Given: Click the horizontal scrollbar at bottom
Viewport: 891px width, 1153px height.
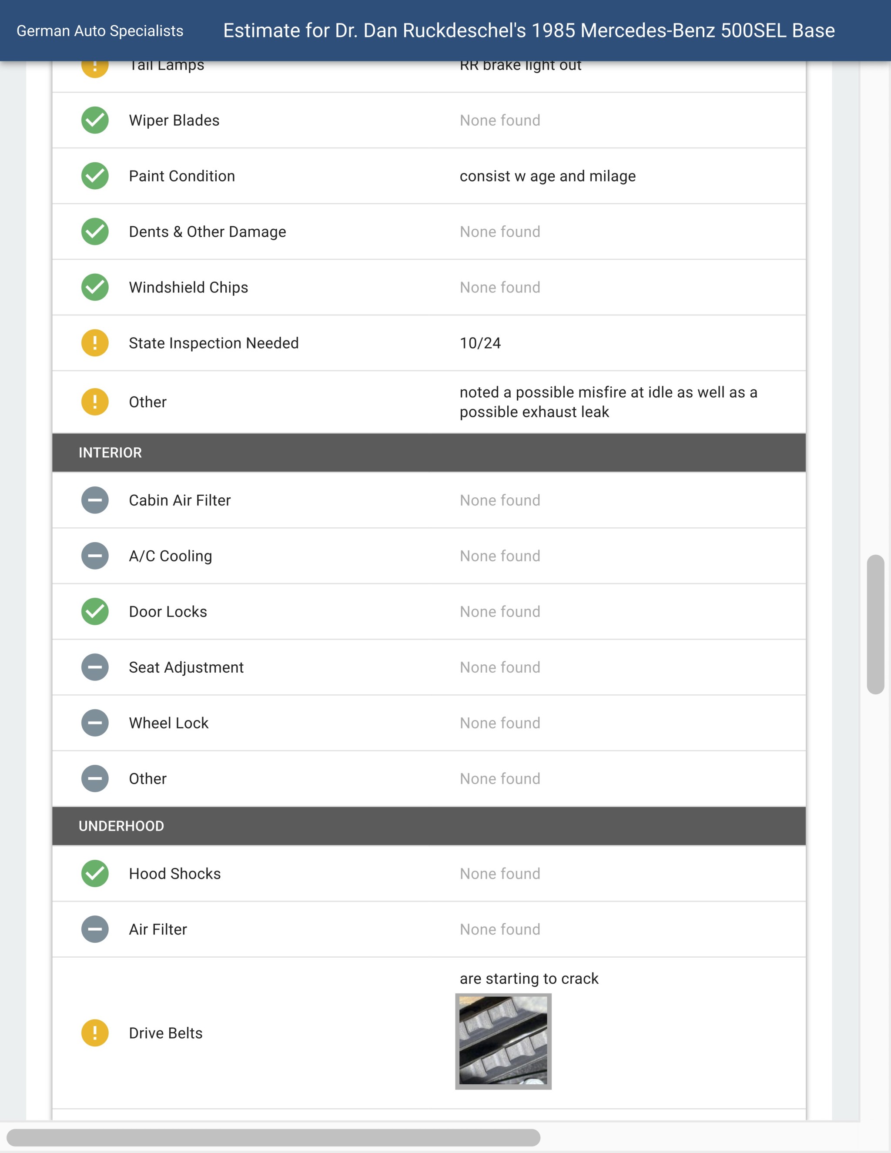Looking at the screenshot, I should tap(273, 1137).
